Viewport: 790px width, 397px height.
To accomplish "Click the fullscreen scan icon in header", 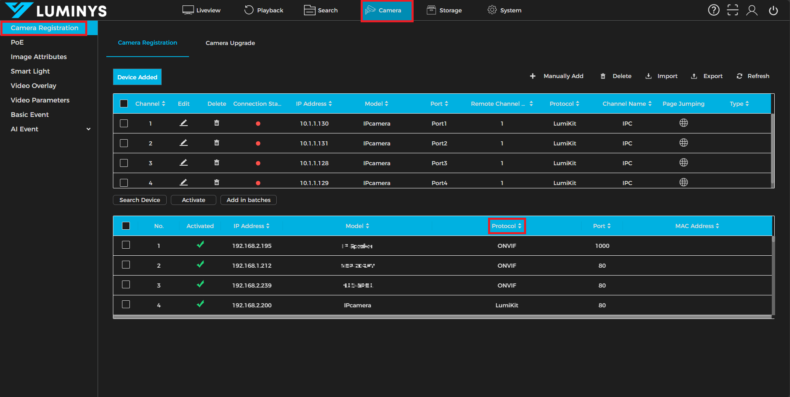I will point(733,10).
